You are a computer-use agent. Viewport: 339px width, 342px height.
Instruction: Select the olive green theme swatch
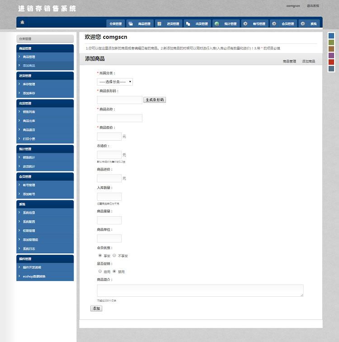point(331,43)
